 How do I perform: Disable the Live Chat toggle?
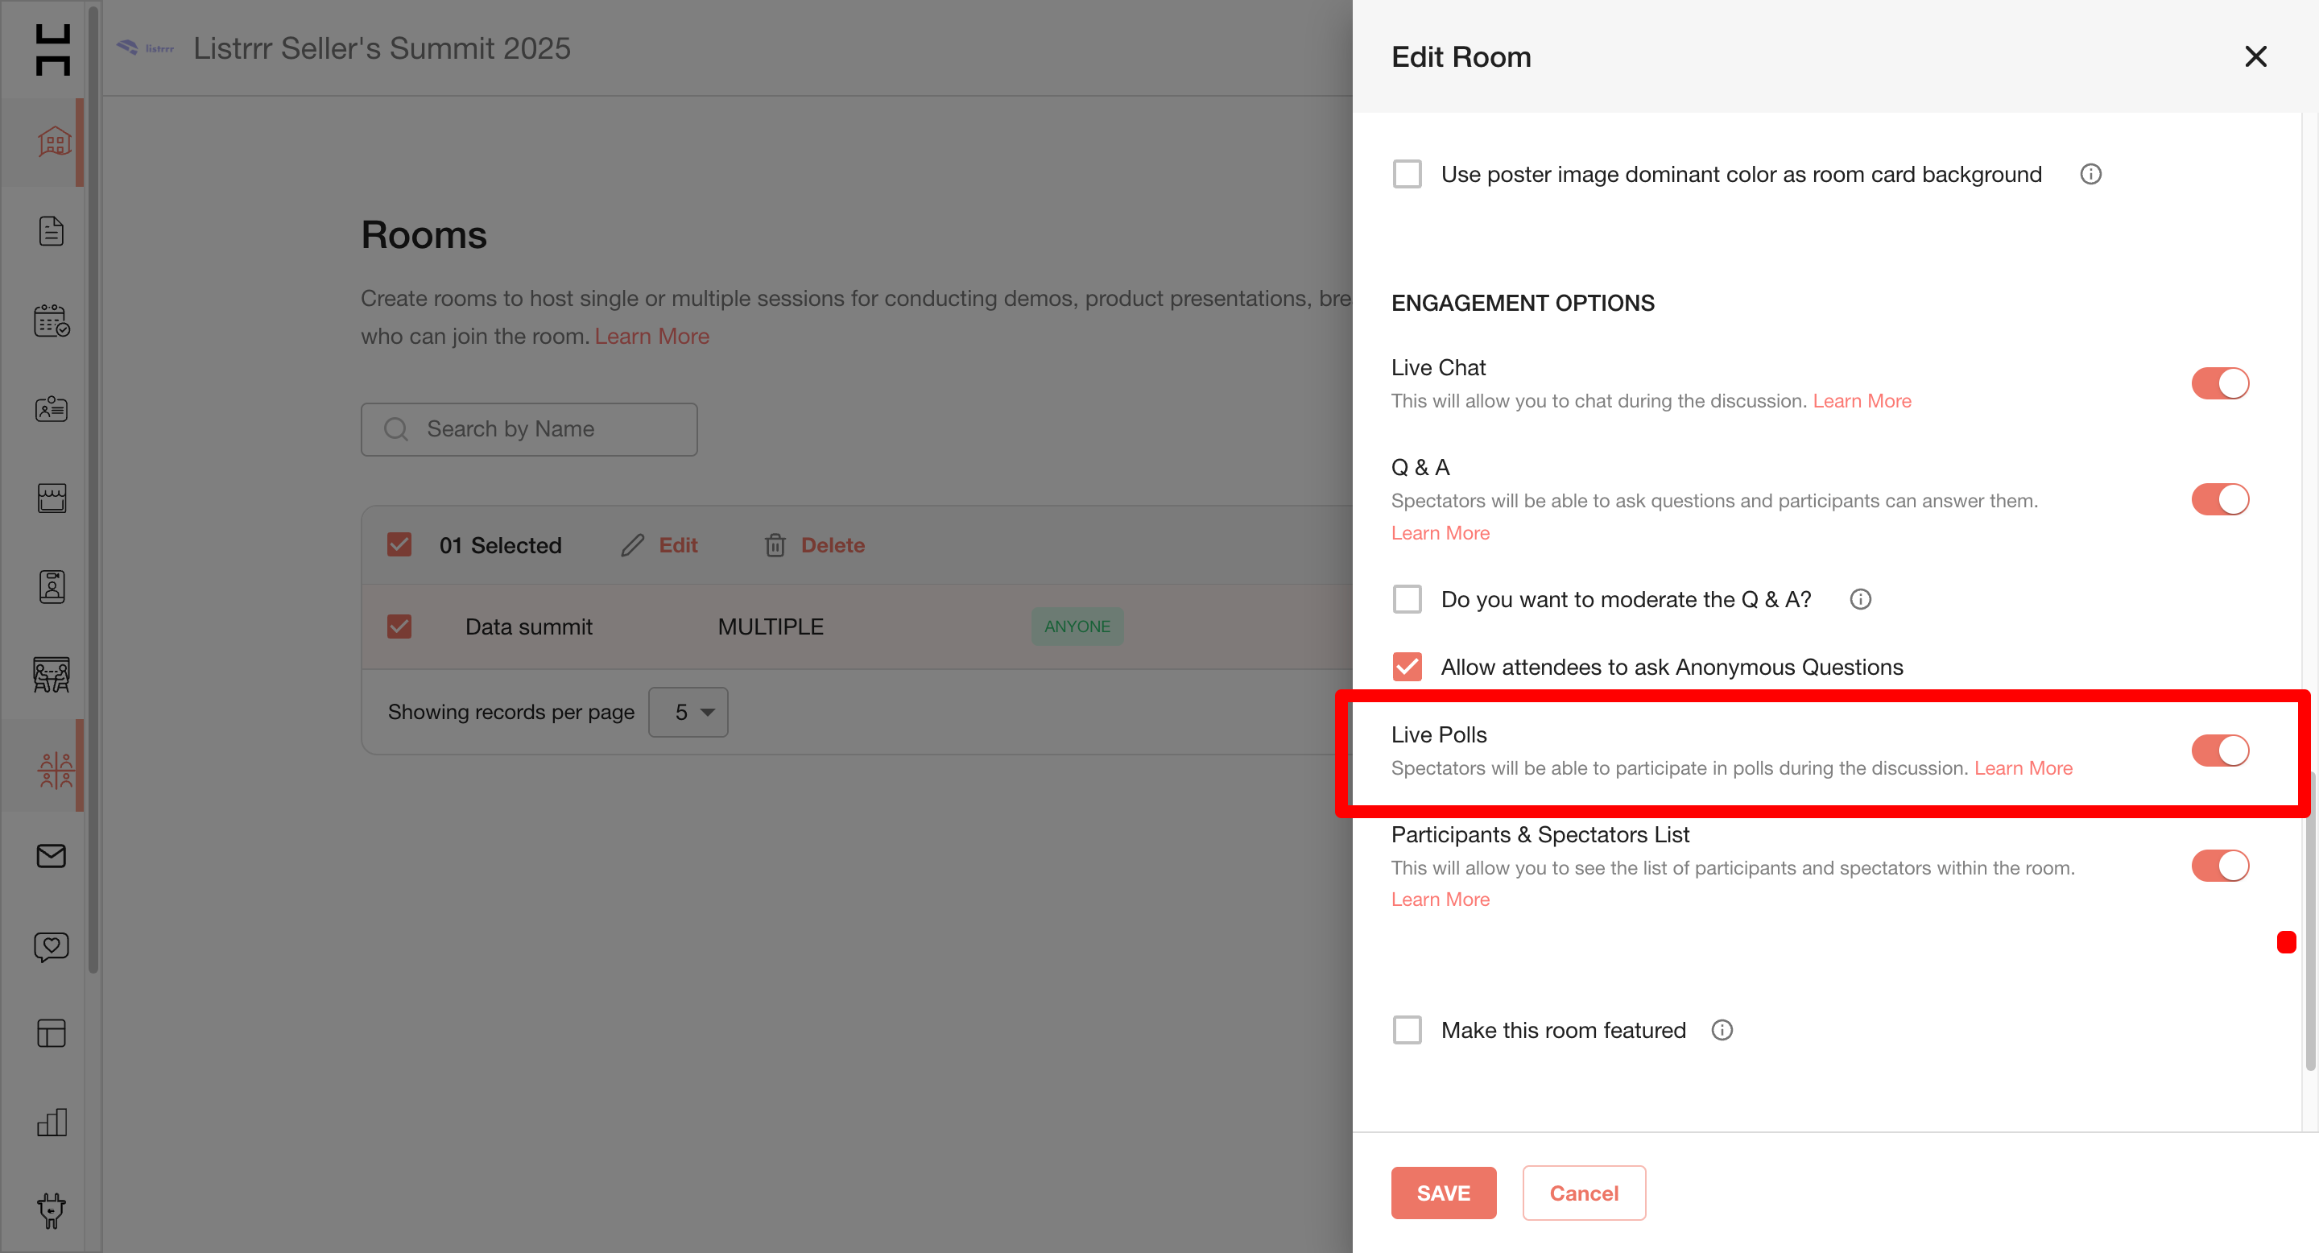pos(2220,383)
